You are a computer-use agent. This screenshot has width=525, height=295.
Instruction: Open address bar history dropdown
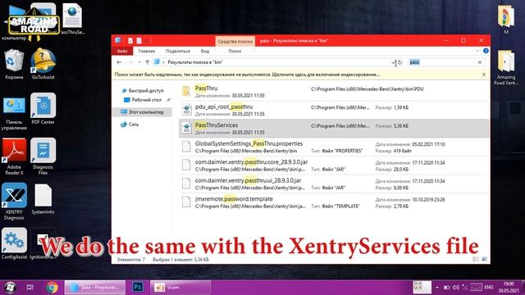point(393,62)
